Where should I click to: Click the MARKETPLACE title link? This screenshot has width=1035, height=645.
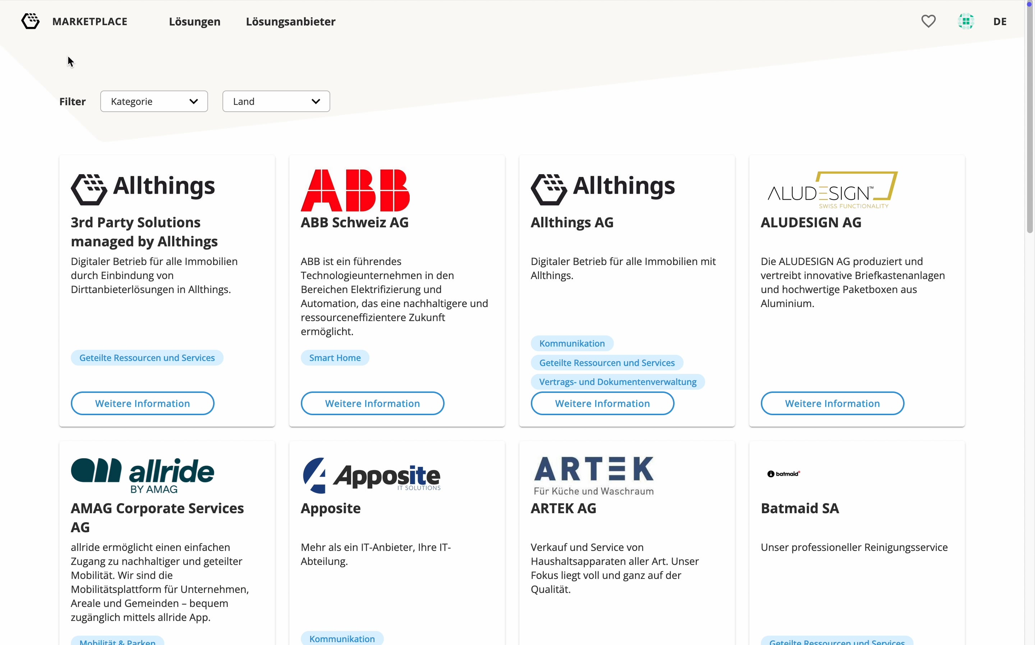tap(89, 22)
